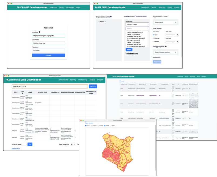
Task: Click the Search button beside OPD Attendance field
Action: (93, 86)
